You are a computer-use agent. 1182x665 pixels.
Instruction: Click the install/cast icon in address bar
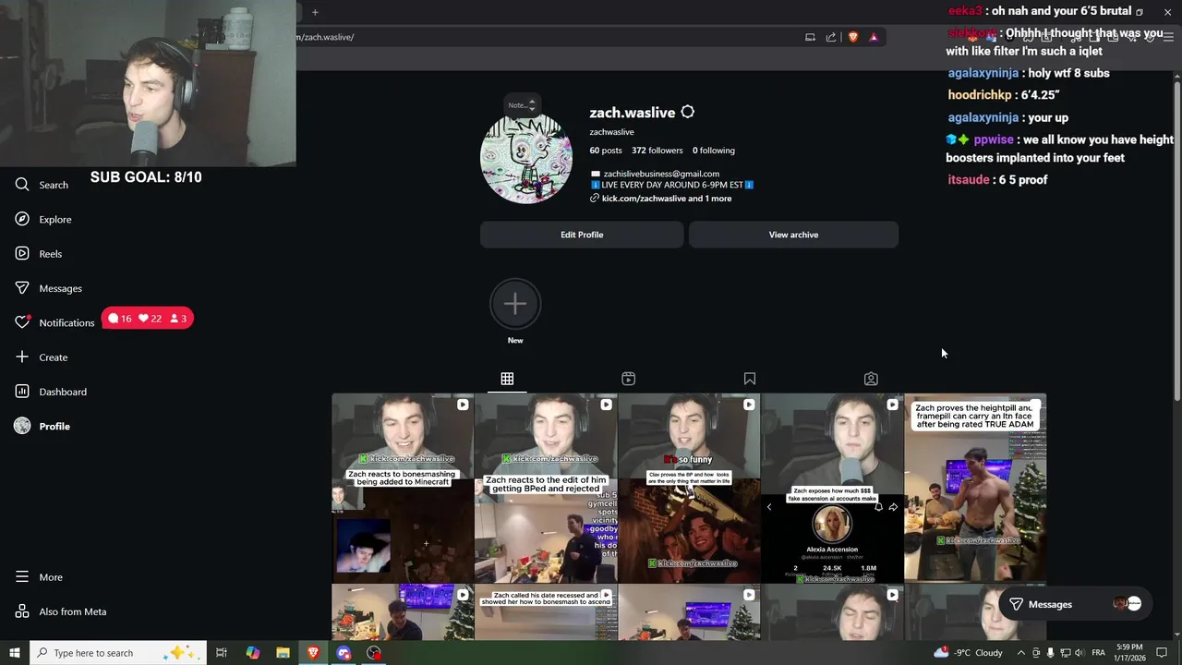(x=810, y=37)
